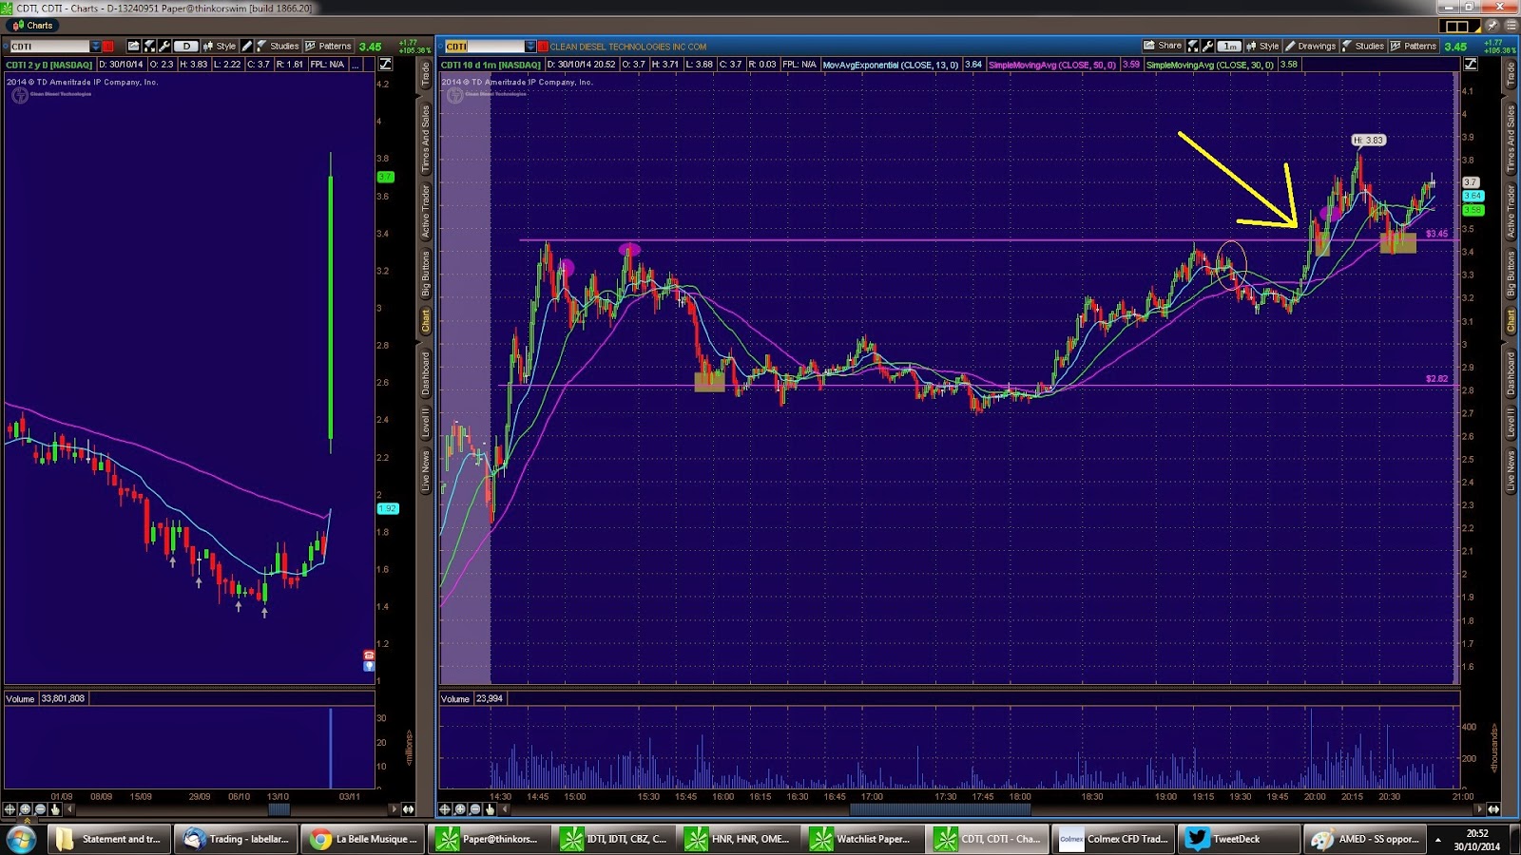Switch to TweetDeck in taskbar
The width and height of the screenshot is (1521, 855).
(1238, 839)
